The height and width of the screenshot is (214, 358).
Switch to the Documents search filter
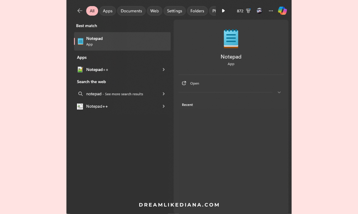coord(131,11)
